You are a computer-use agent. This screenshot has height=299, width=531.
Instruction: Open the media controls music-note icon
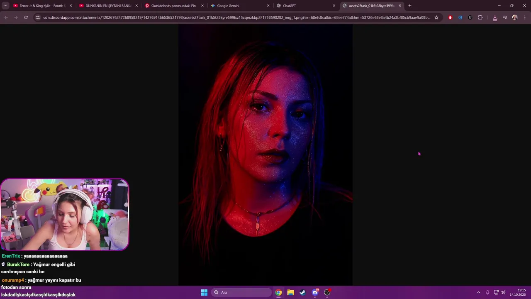coord(505,17)
